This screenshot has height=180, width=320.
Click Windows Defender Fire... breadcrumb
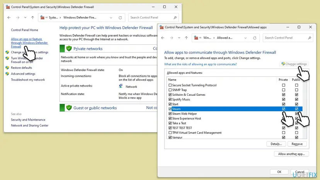80,17
